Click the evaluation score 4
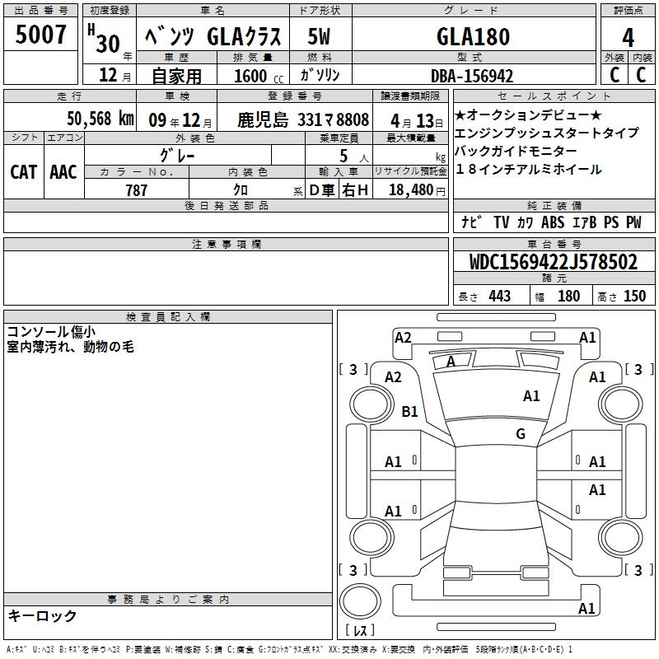This screenshot has width=659, height=659. pyautogui.click(x=628, y=37)
